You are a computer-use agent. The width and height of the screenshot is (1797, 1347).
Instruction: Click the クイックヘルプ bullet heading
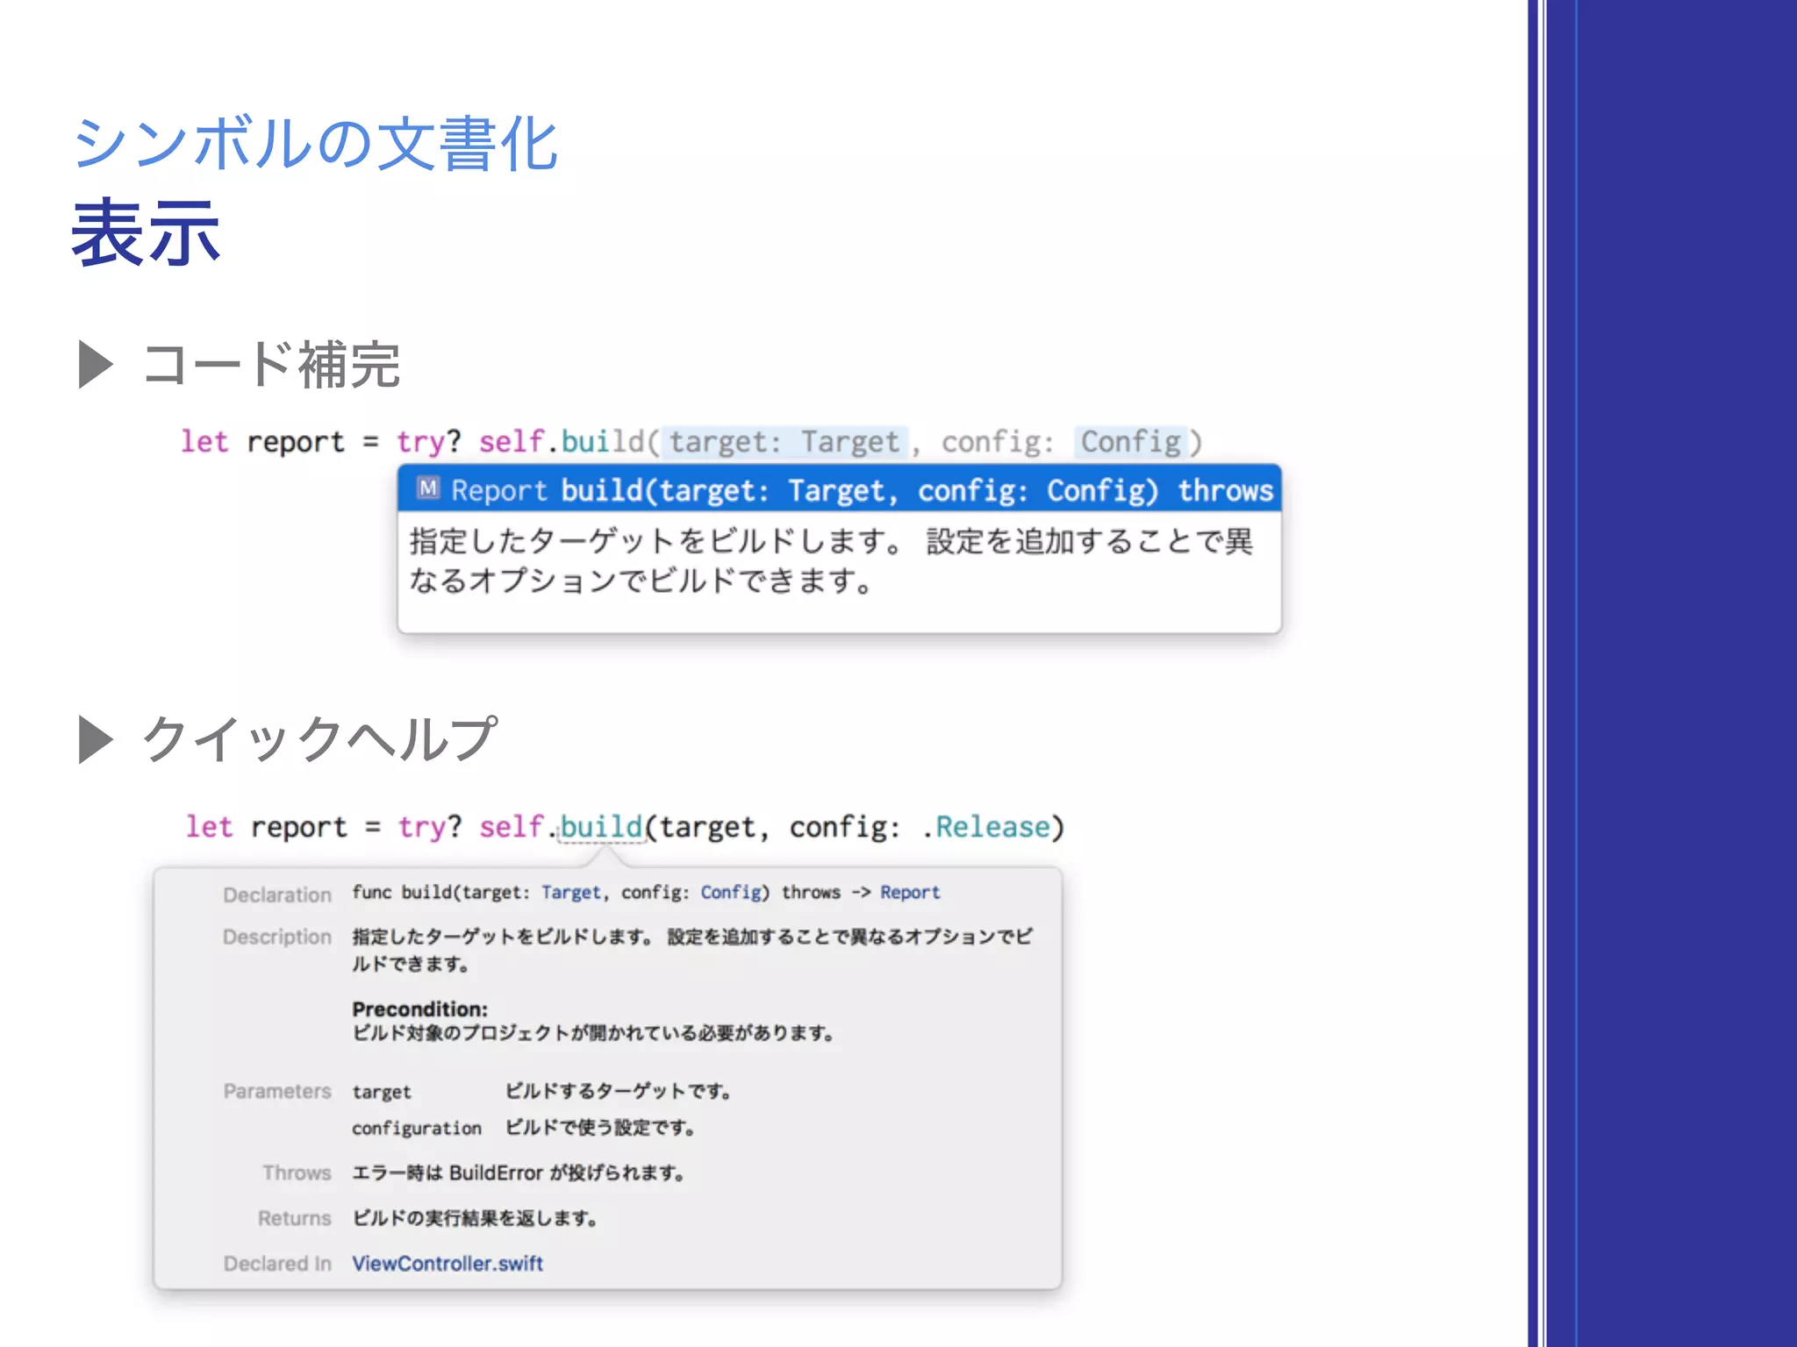pyautogui.click(x=319, y=739)
